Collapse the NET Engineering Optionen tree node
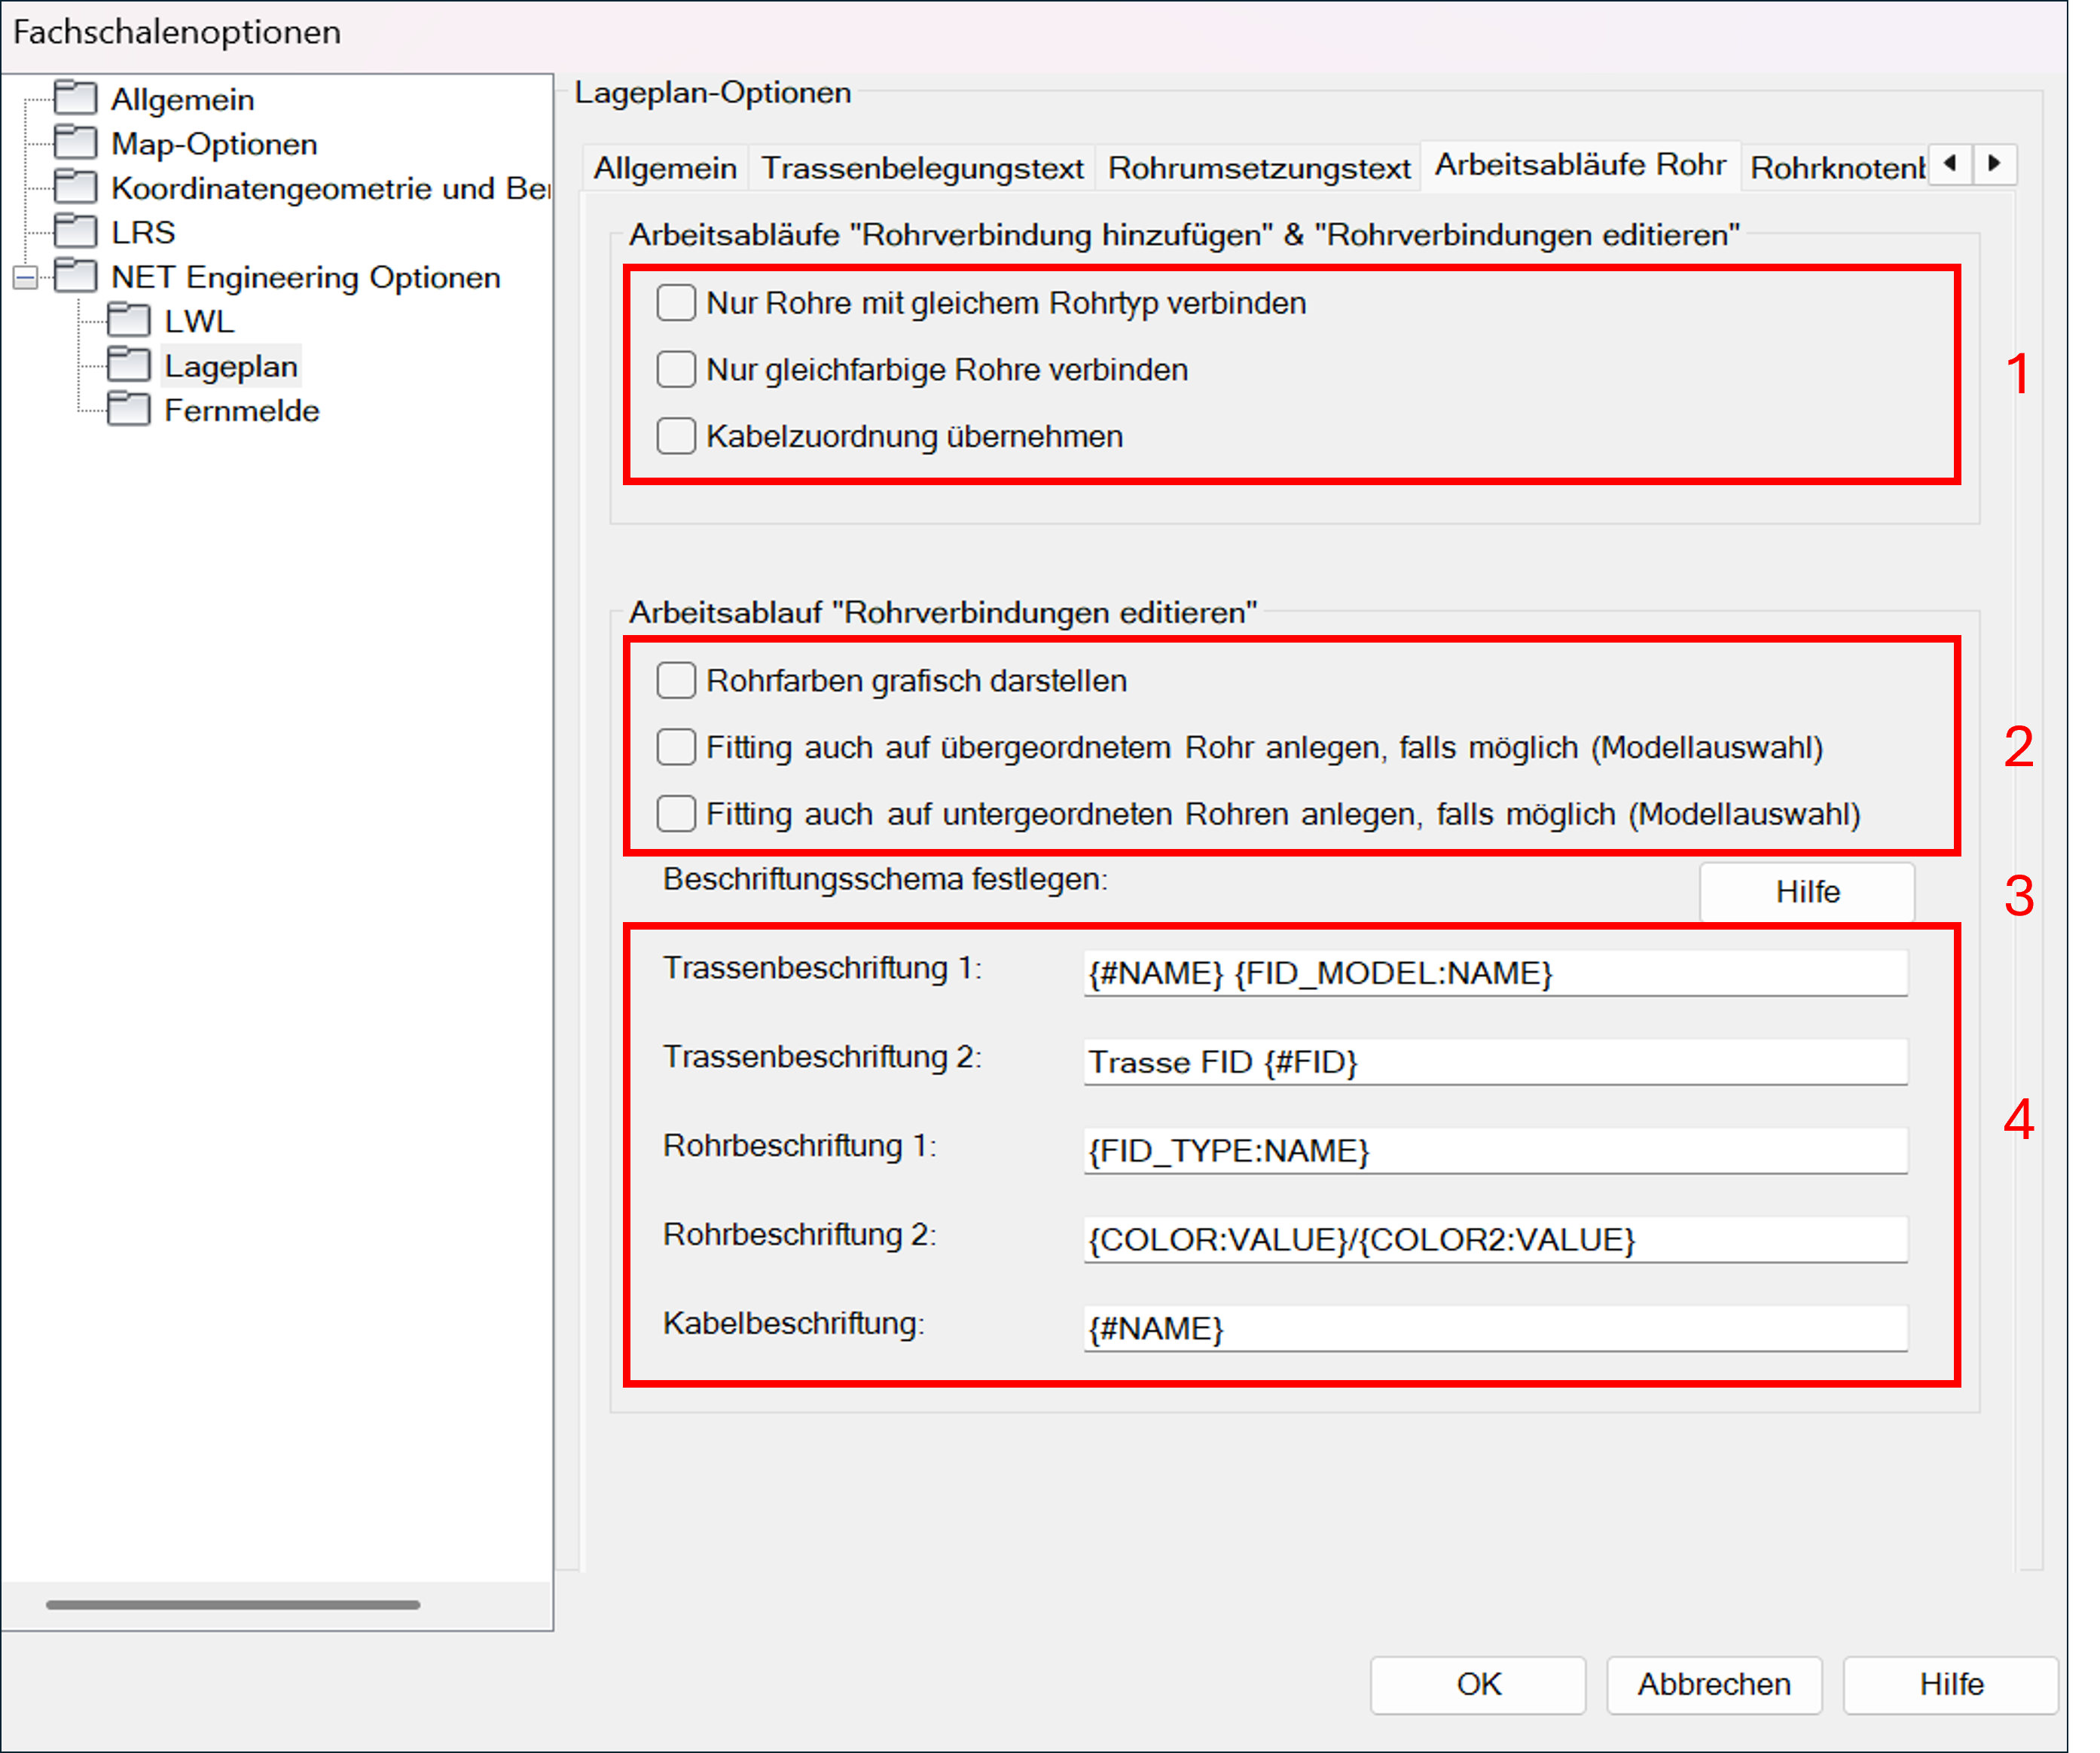 tap(25, 277)
